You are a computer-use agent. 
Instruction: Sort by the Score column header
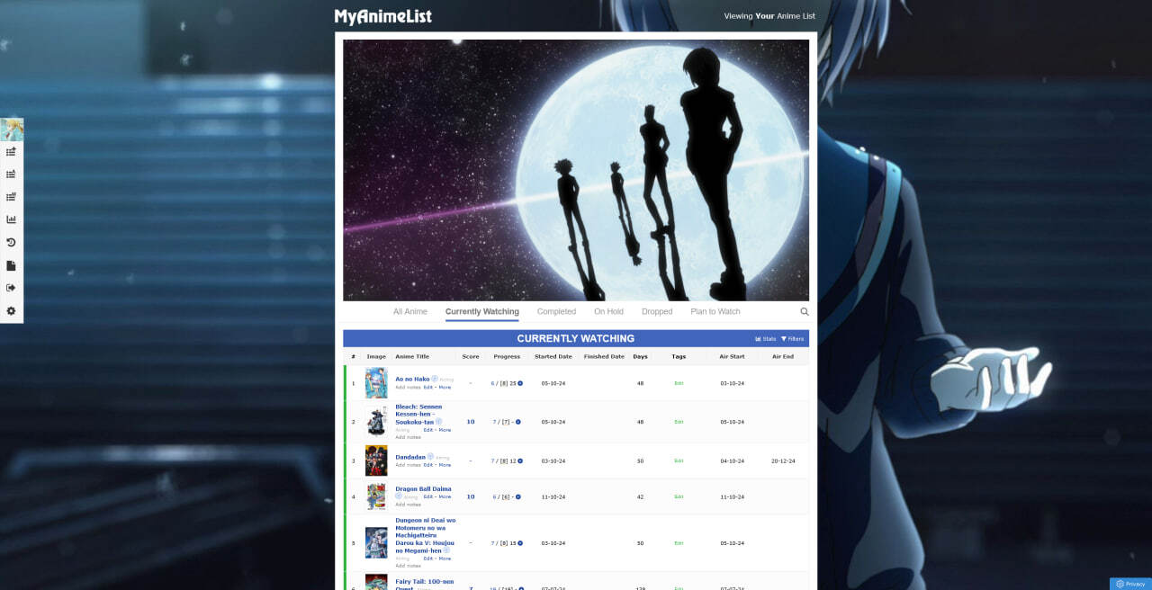(x=471, y=357)
